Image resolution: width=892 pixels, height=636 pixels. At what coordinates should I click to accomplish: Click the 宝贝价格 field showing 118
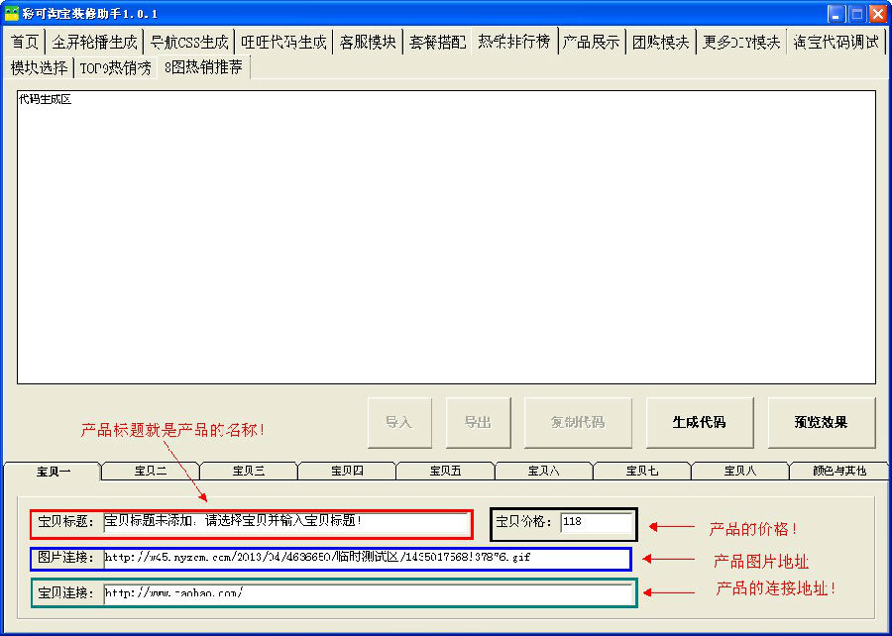tap(595, 522)
